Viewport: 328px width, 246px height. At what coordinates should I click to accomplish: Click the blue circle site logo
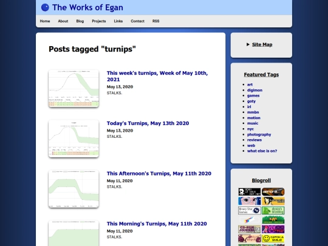click(45, 7)
